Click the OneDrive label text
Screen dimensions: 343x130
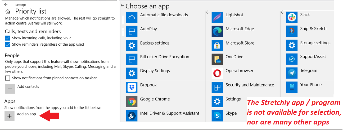tap(234, 57)
